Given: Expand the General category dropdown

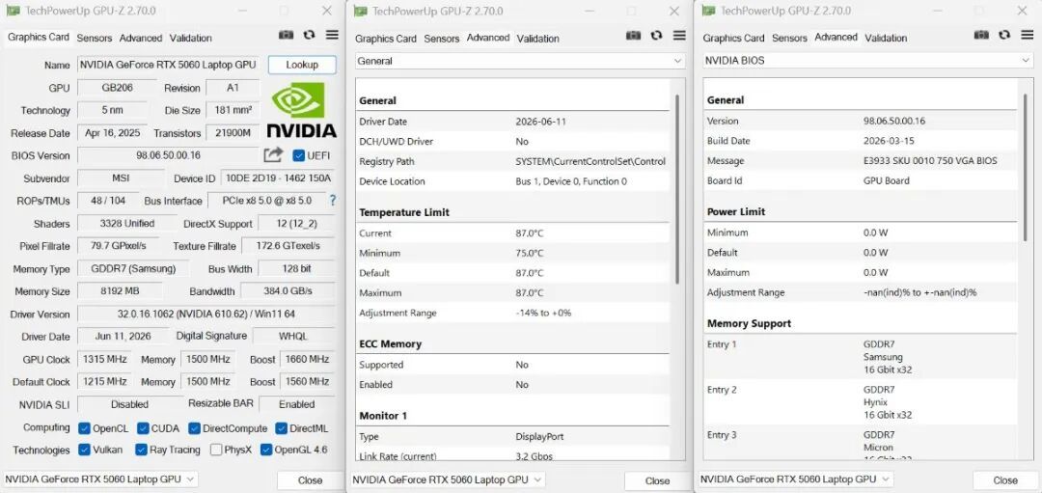Looking at the screenshot, I should pos(520,61).
